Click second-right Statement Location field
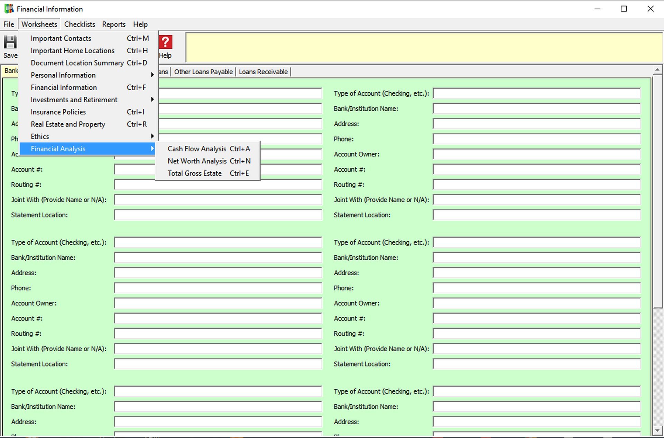The width and height of the screenshot is (664, 438). click(537, 364)
